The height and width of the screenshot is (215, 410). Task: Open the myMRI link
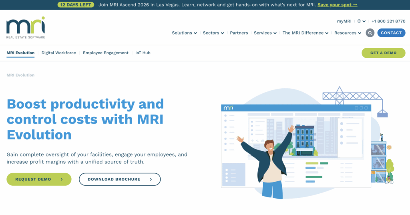pos(344,21)
